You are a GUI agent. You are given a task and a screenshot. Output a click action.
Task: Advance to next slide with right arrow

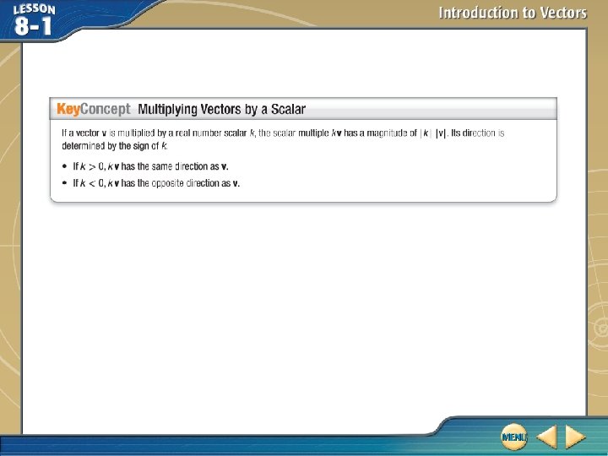pyautogui.click(x=575, y=437)
